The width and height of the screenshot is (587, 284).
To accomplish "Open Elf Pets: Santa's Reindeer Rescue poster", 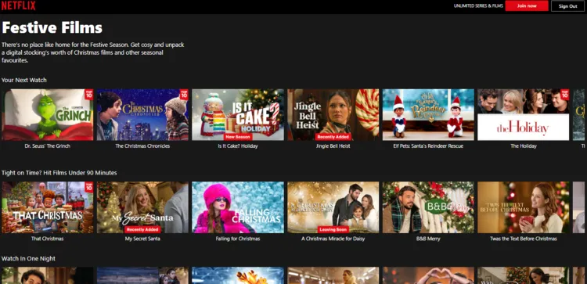I will click(x=428, y=114).
